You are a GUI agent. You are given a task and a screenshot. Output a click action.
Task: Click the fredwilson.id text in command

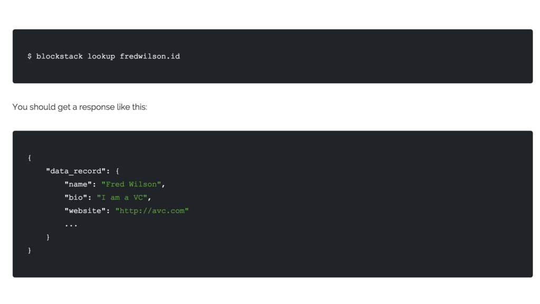click(150, 56)
